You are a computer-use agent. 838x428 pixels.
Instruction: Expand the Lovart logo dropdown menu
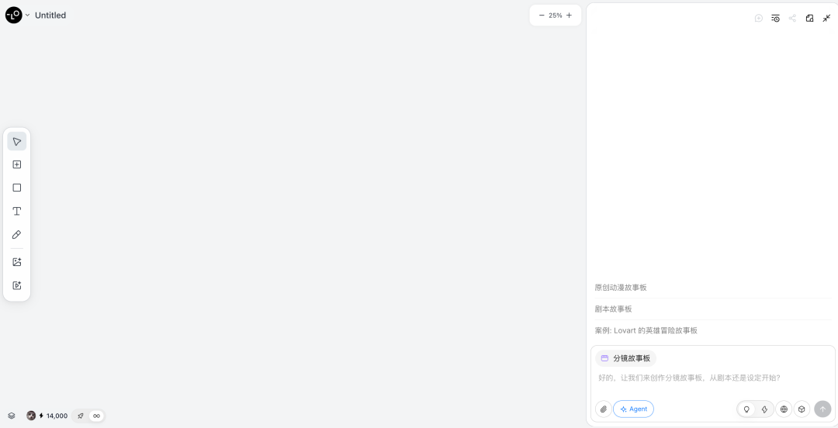click(27, 15)
